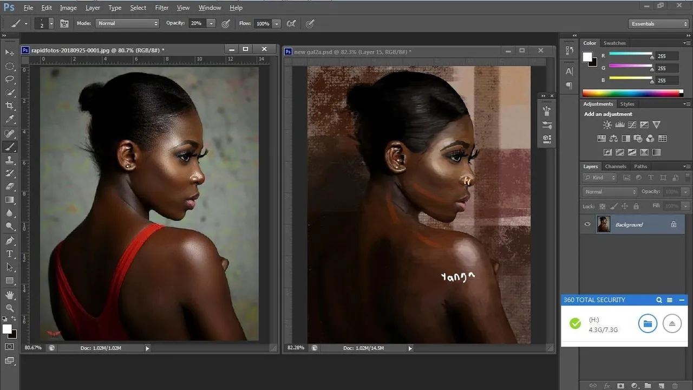Select the Dodge tool
Screen dimensions: 693x390
10,227
